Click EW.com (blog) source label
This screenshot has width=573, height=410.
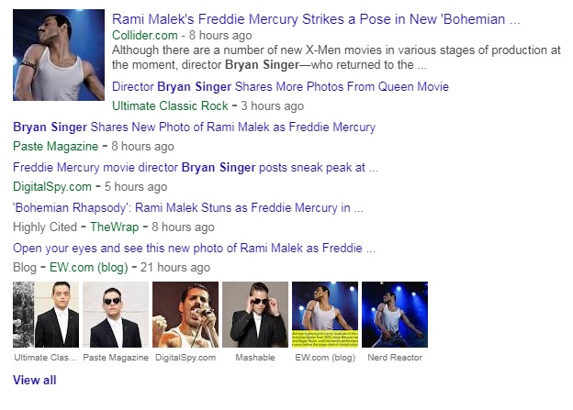(x=88, y=267)
